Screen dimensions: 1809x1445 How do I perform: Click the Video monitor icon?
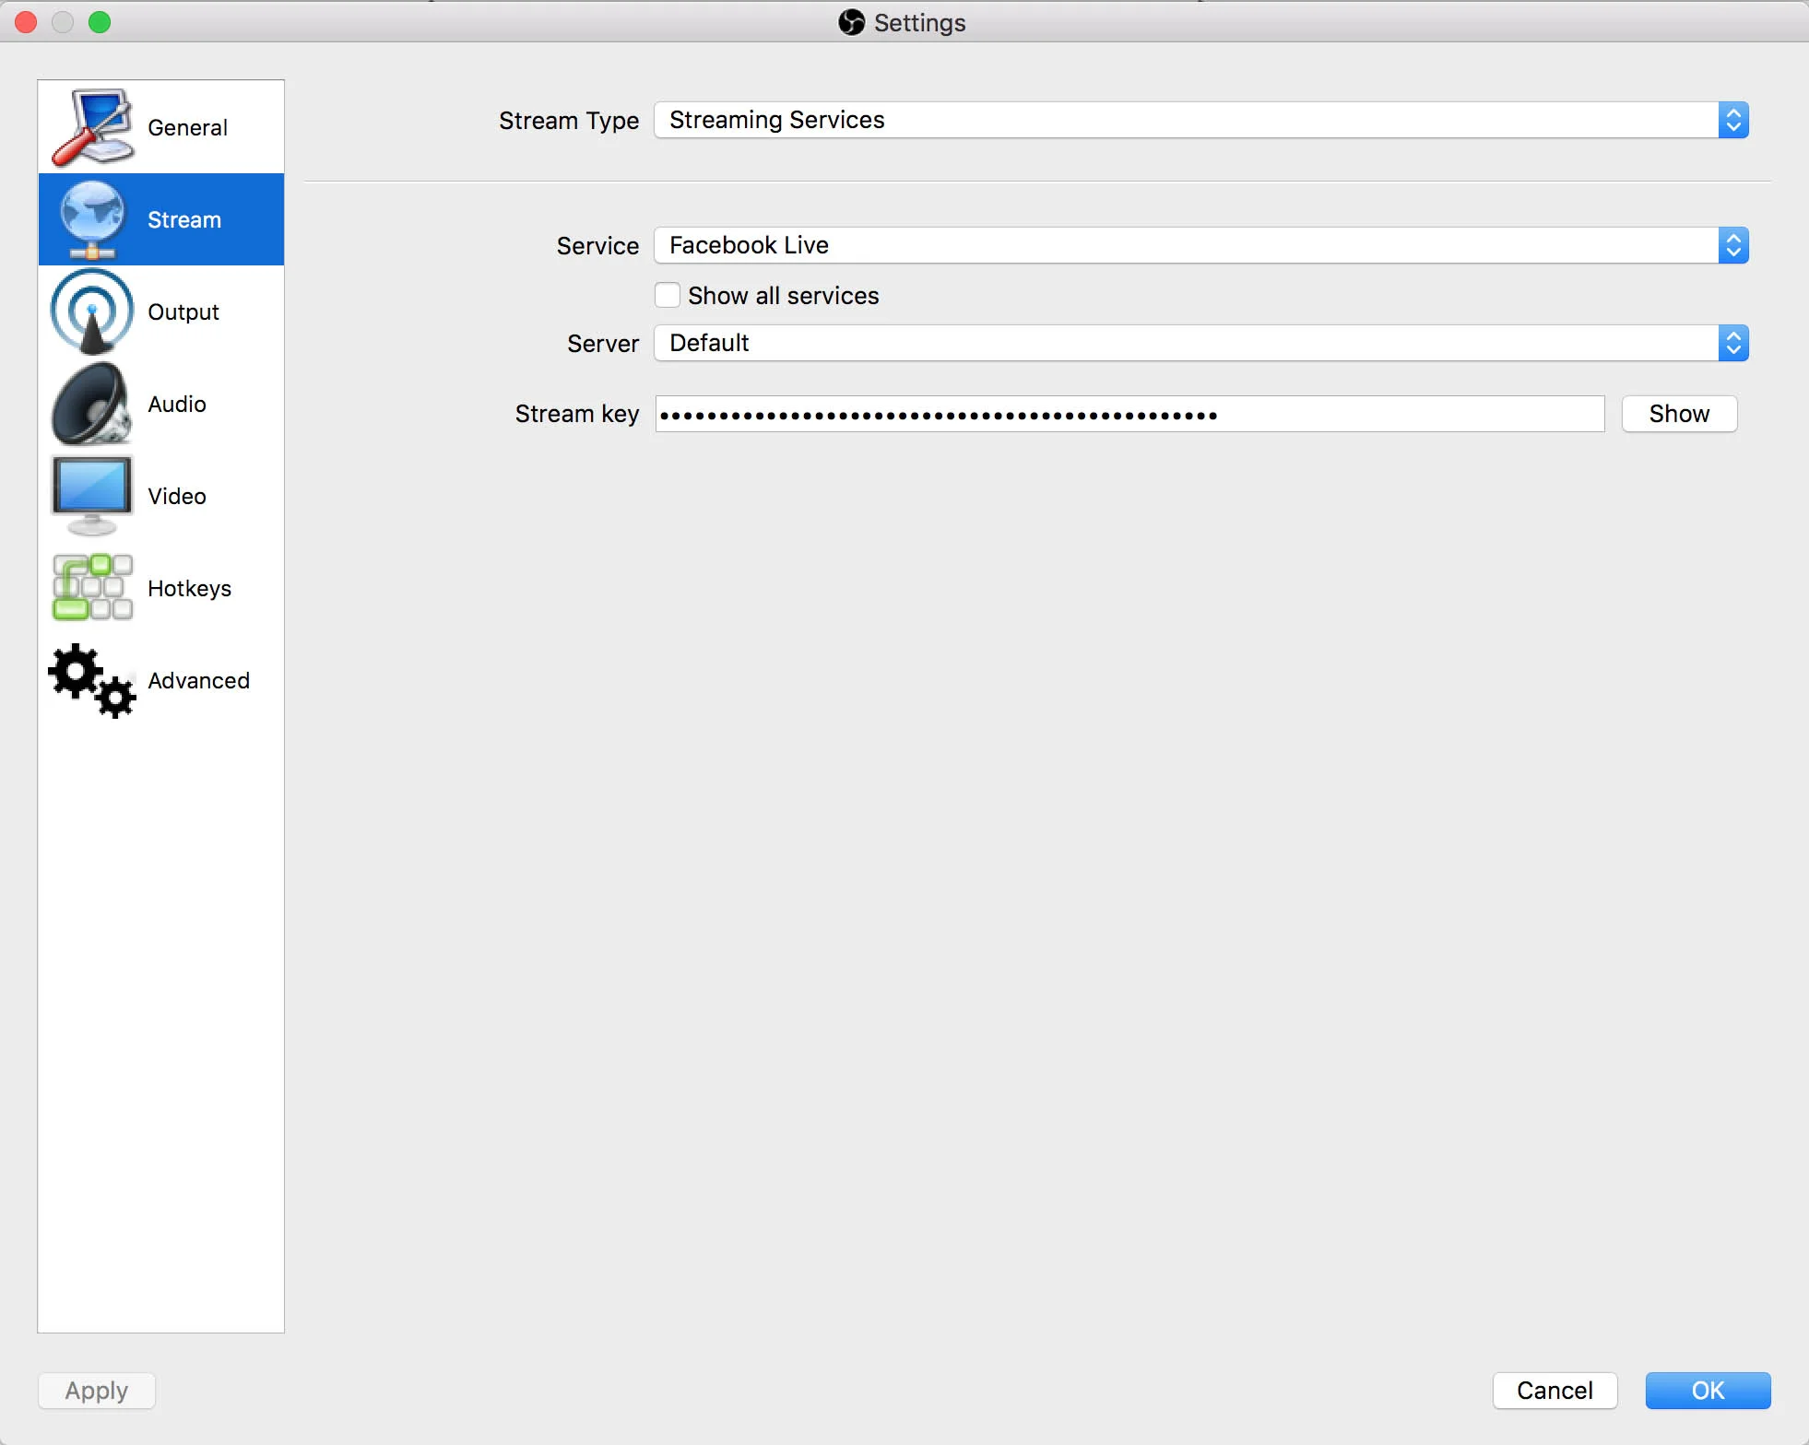(92, 496)
